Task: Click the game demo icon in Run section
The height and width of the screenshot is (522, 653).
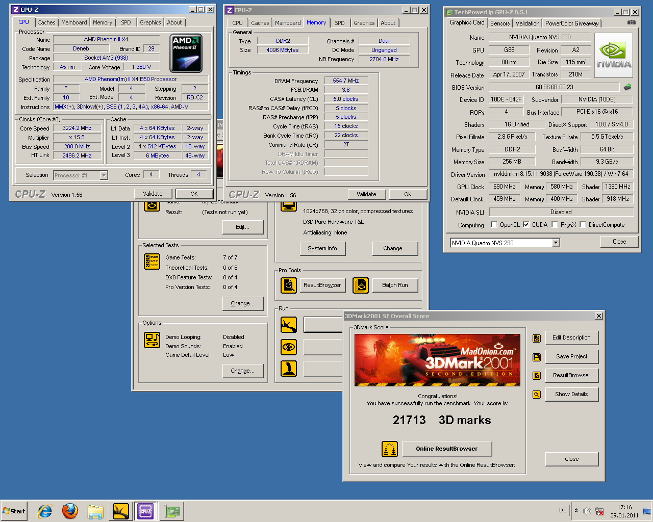Action: point(289,369)
